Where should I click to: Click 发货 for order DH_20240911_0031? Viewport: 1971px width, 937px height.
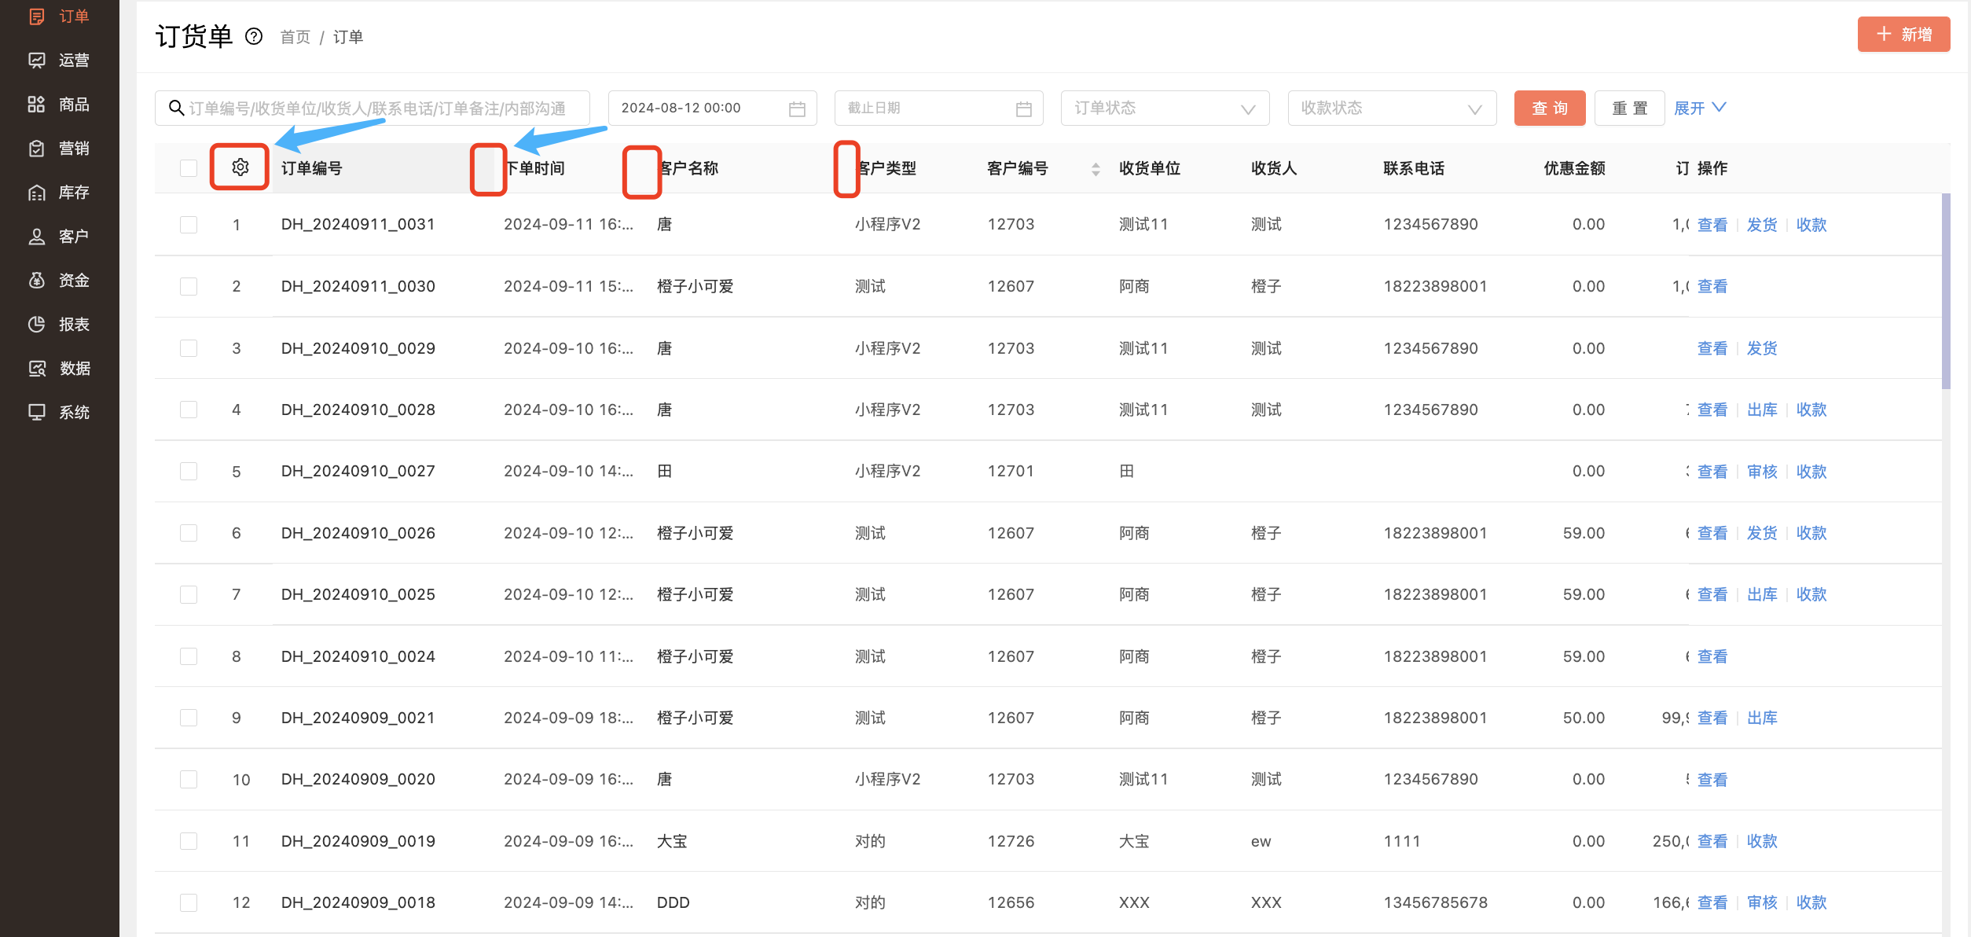click(x=1762, y=225)
